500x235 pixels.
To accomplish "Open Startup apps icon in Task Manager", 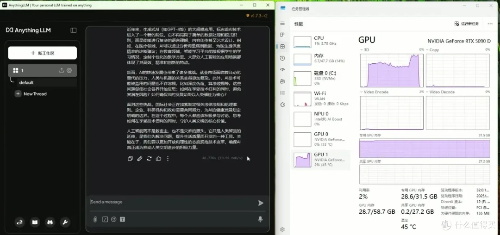I will tap(282, 70).
